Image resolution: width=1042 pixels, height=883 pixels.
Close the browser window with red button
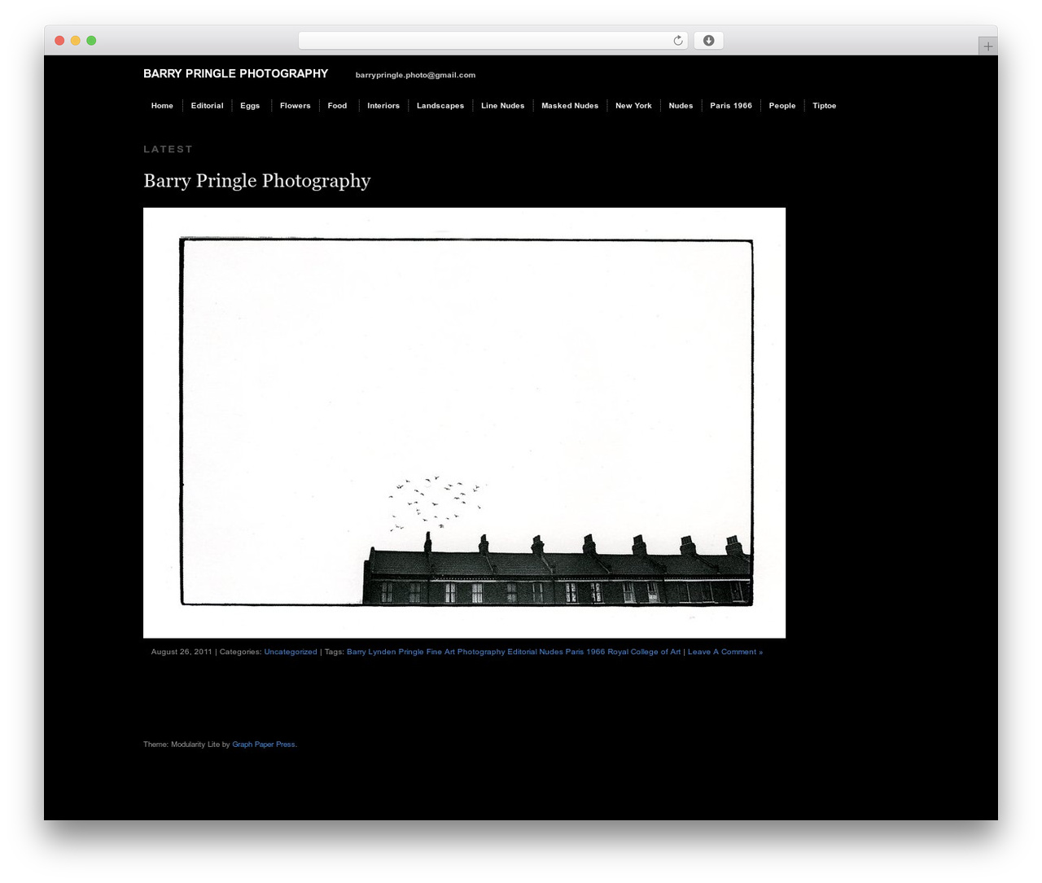pos(59,41)
